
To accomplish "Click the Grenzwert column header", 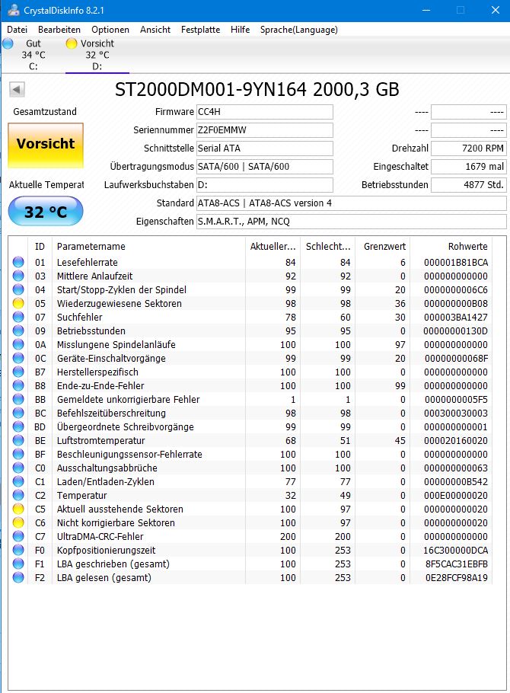I will pyautogui.click(x=382, y=246).
